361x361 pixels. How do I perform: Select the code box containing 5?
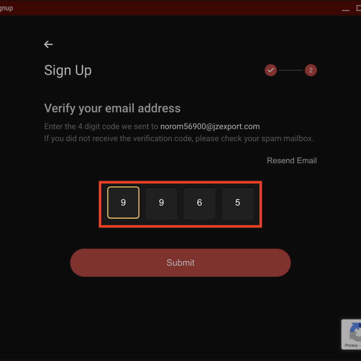click(238, 203)
